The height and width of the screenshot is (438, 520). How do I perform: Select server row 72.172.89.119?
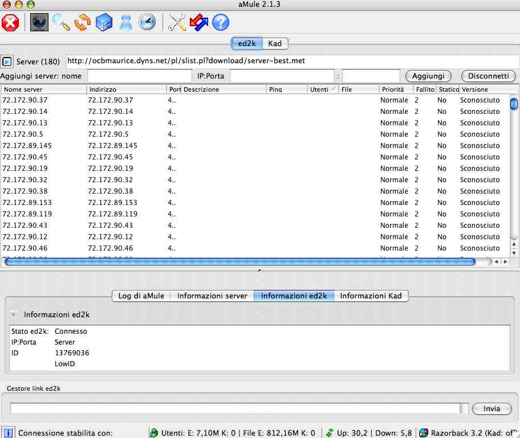pyautogui.click(x=255, y=214)
